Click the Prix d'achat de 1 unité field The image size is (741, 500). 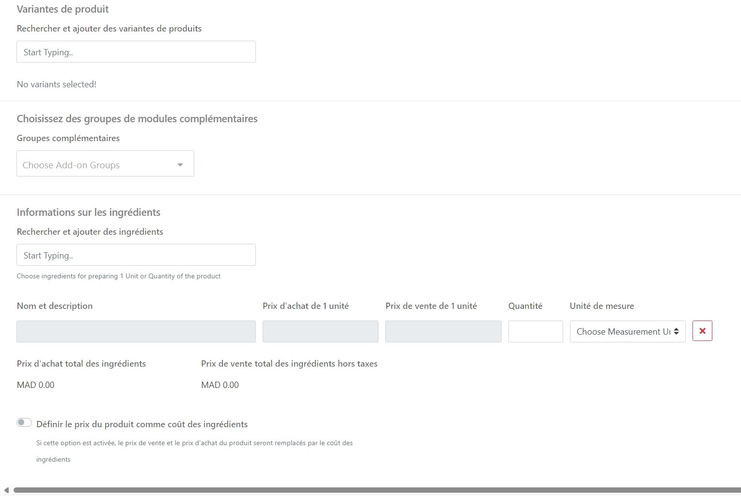320,332
